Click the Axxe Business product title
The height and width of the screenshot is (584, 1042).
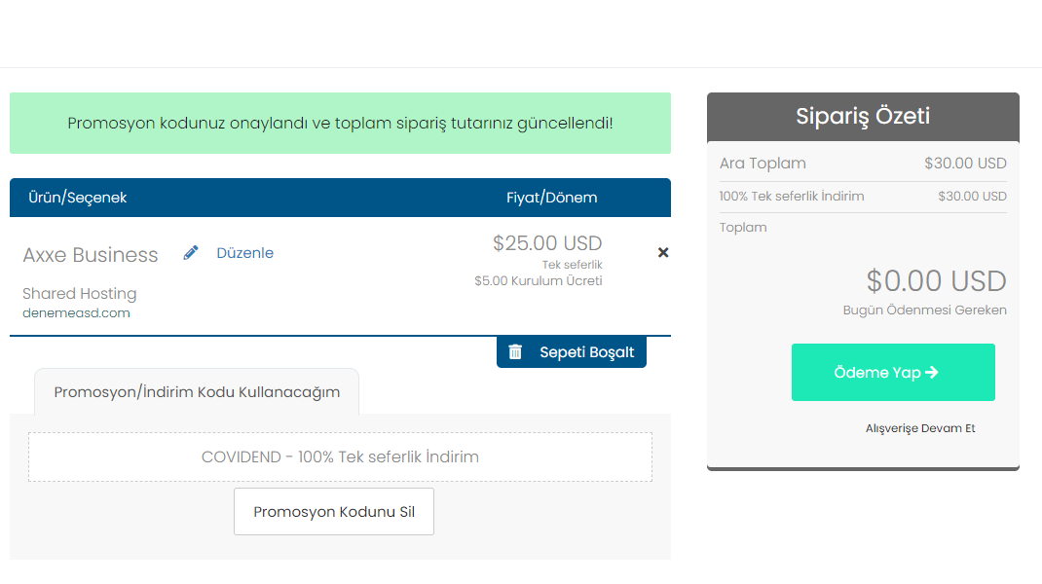[x=91, y=255]
